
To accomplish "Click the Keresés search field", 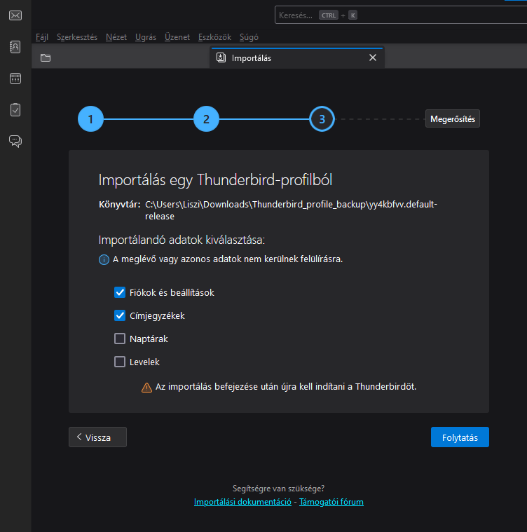I will [x=400, y=15].
